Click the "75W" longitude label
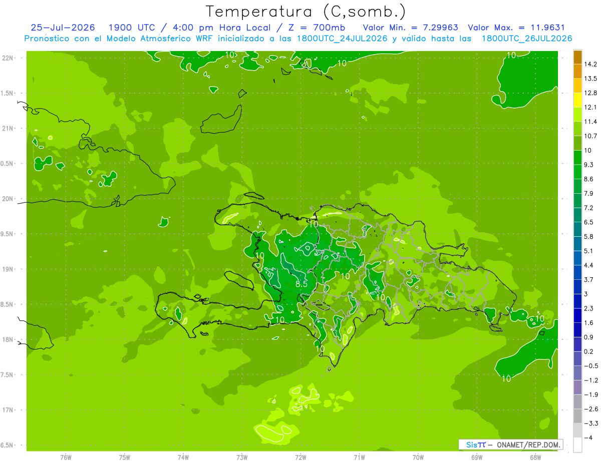 [125, 457]
